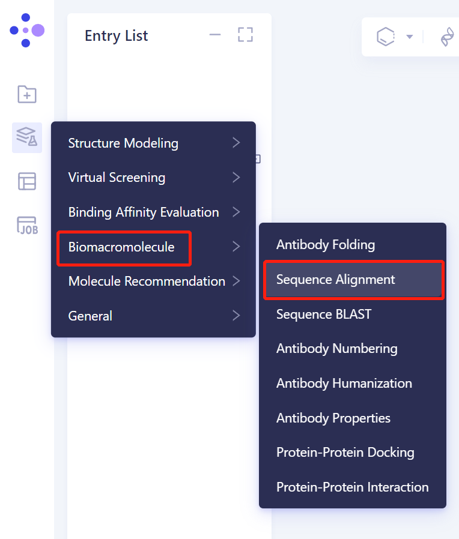Expand the Structure Modeling submenu

click(123, 143)
